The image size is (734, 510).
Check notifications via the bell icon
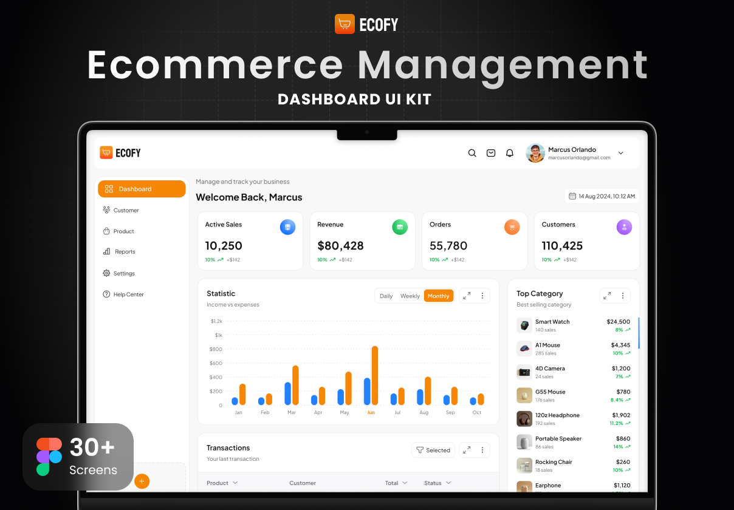point(510,153)
